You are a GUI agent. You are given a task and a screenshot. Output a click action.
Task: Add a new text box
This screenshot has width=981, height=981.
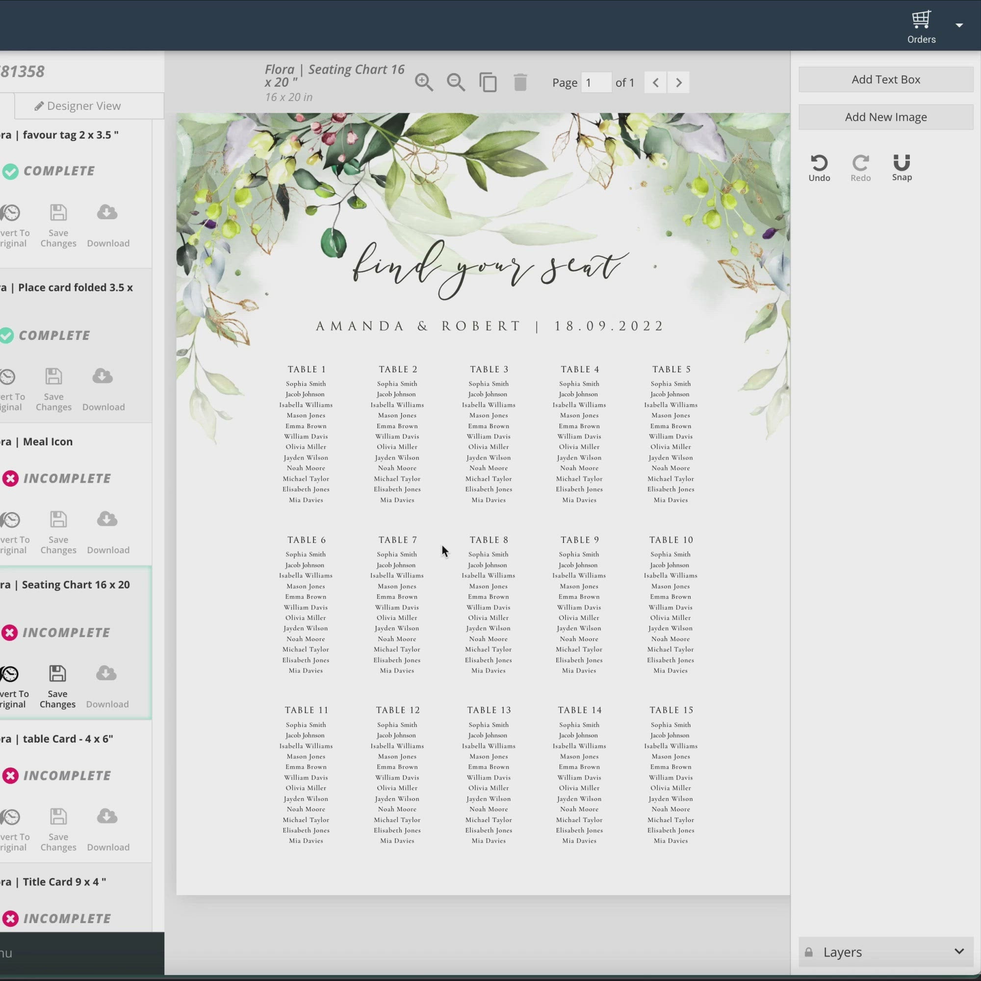click(885, 79)
